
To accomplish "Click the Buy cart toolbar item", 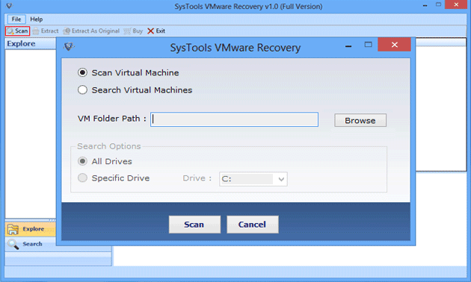I will (x=133, y=31).
